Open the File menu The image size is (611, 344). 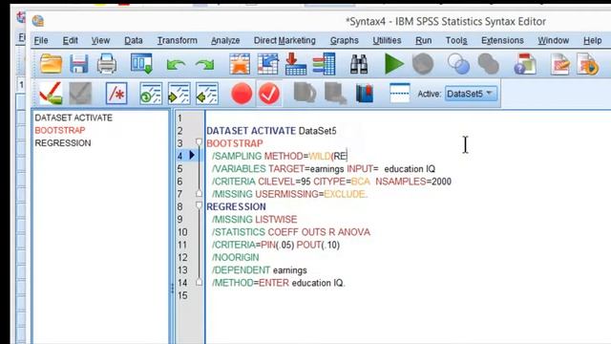pos(41,40)
